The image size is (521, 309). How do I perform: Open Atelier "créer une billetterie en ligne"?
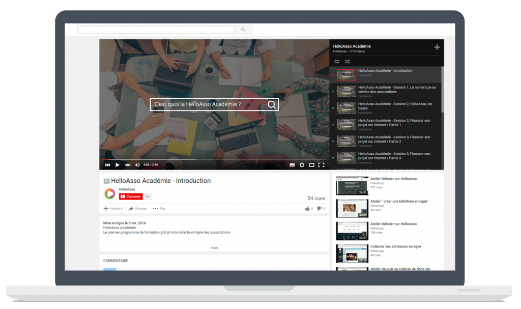click(399, 201)
